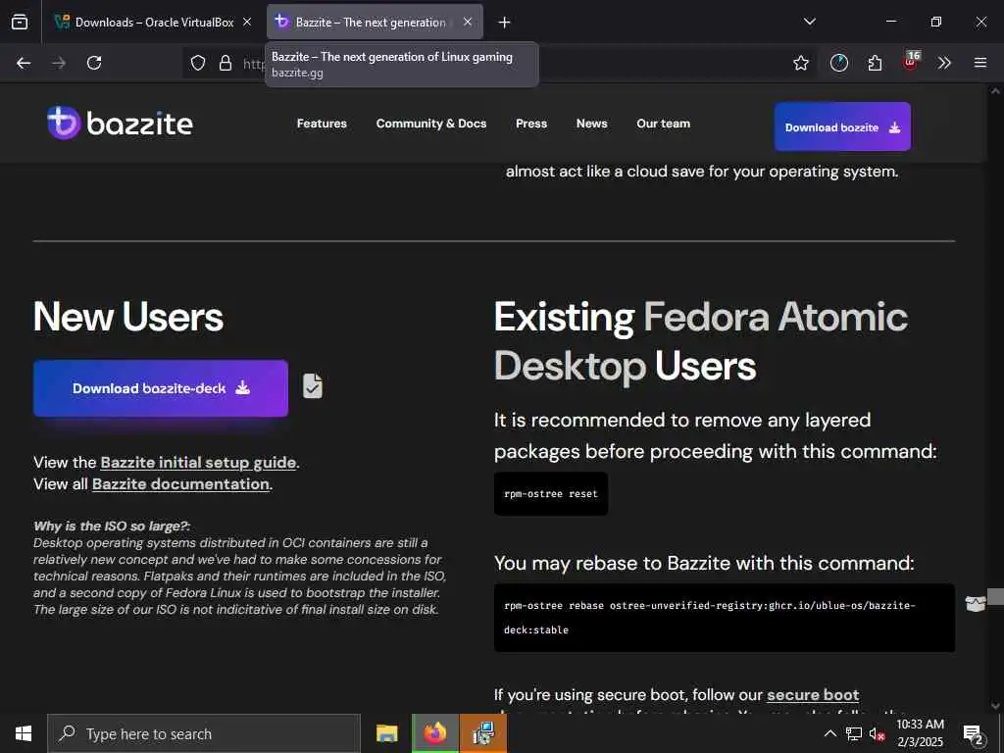Show hidden system tray icons

pos(829,733)
